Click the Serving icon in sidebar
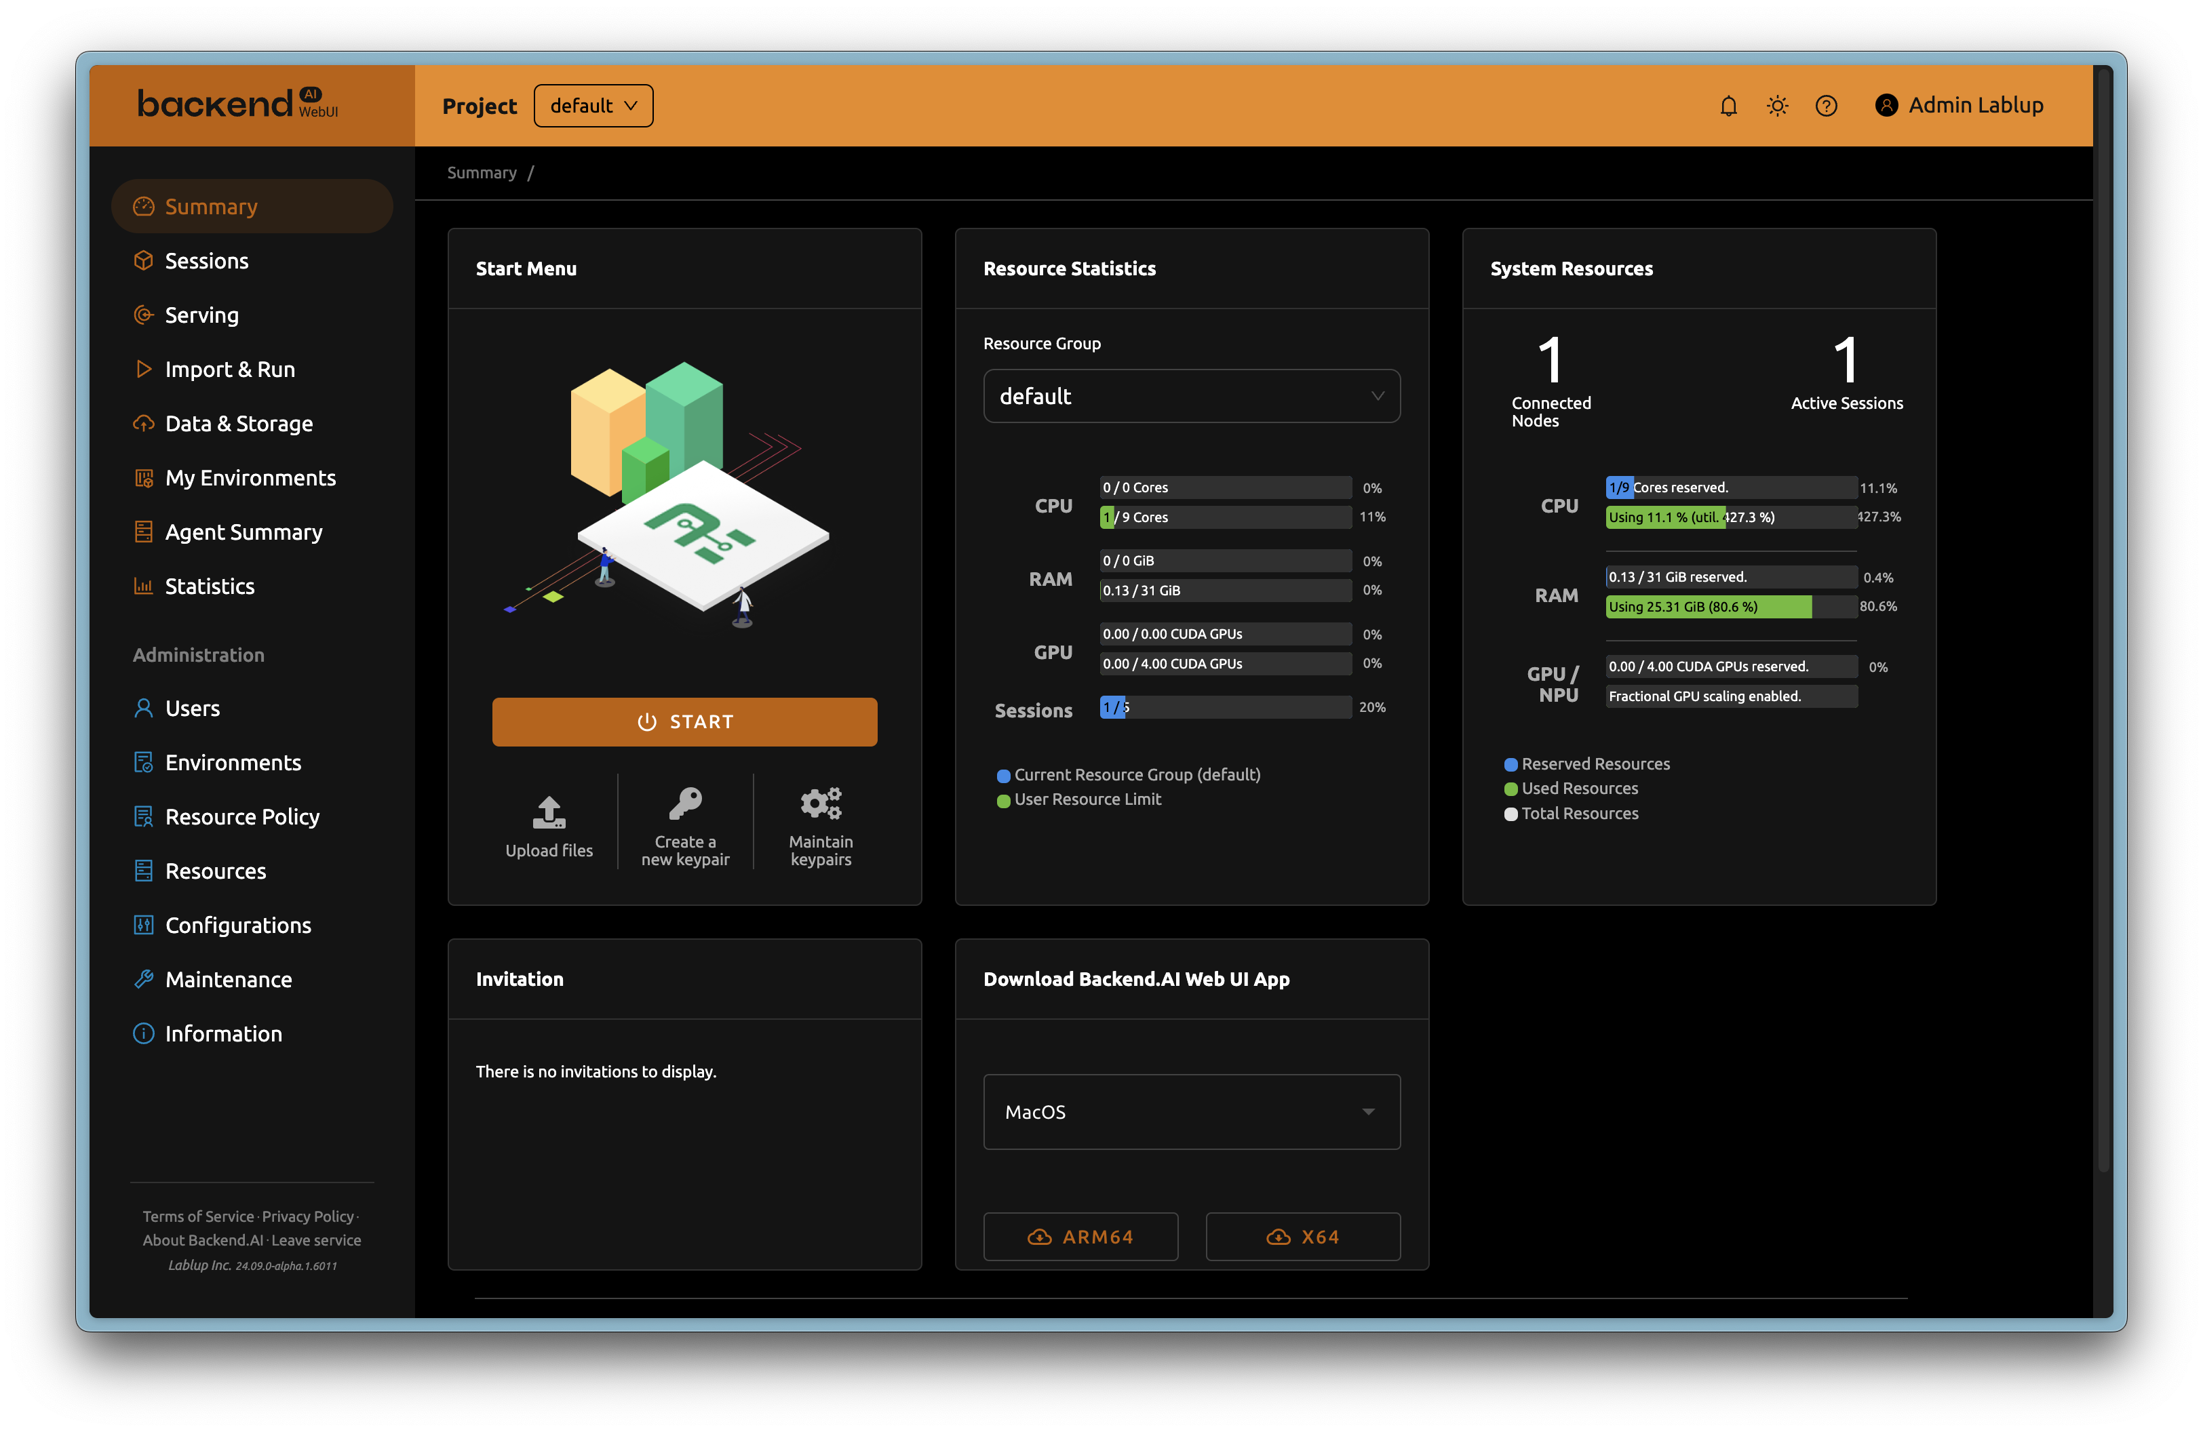This screenshot has height=1432, width=2203. (x=144, y=315)
